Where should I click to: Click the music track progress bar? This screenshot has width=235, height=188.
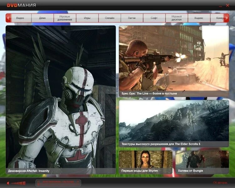click(59, 185)
